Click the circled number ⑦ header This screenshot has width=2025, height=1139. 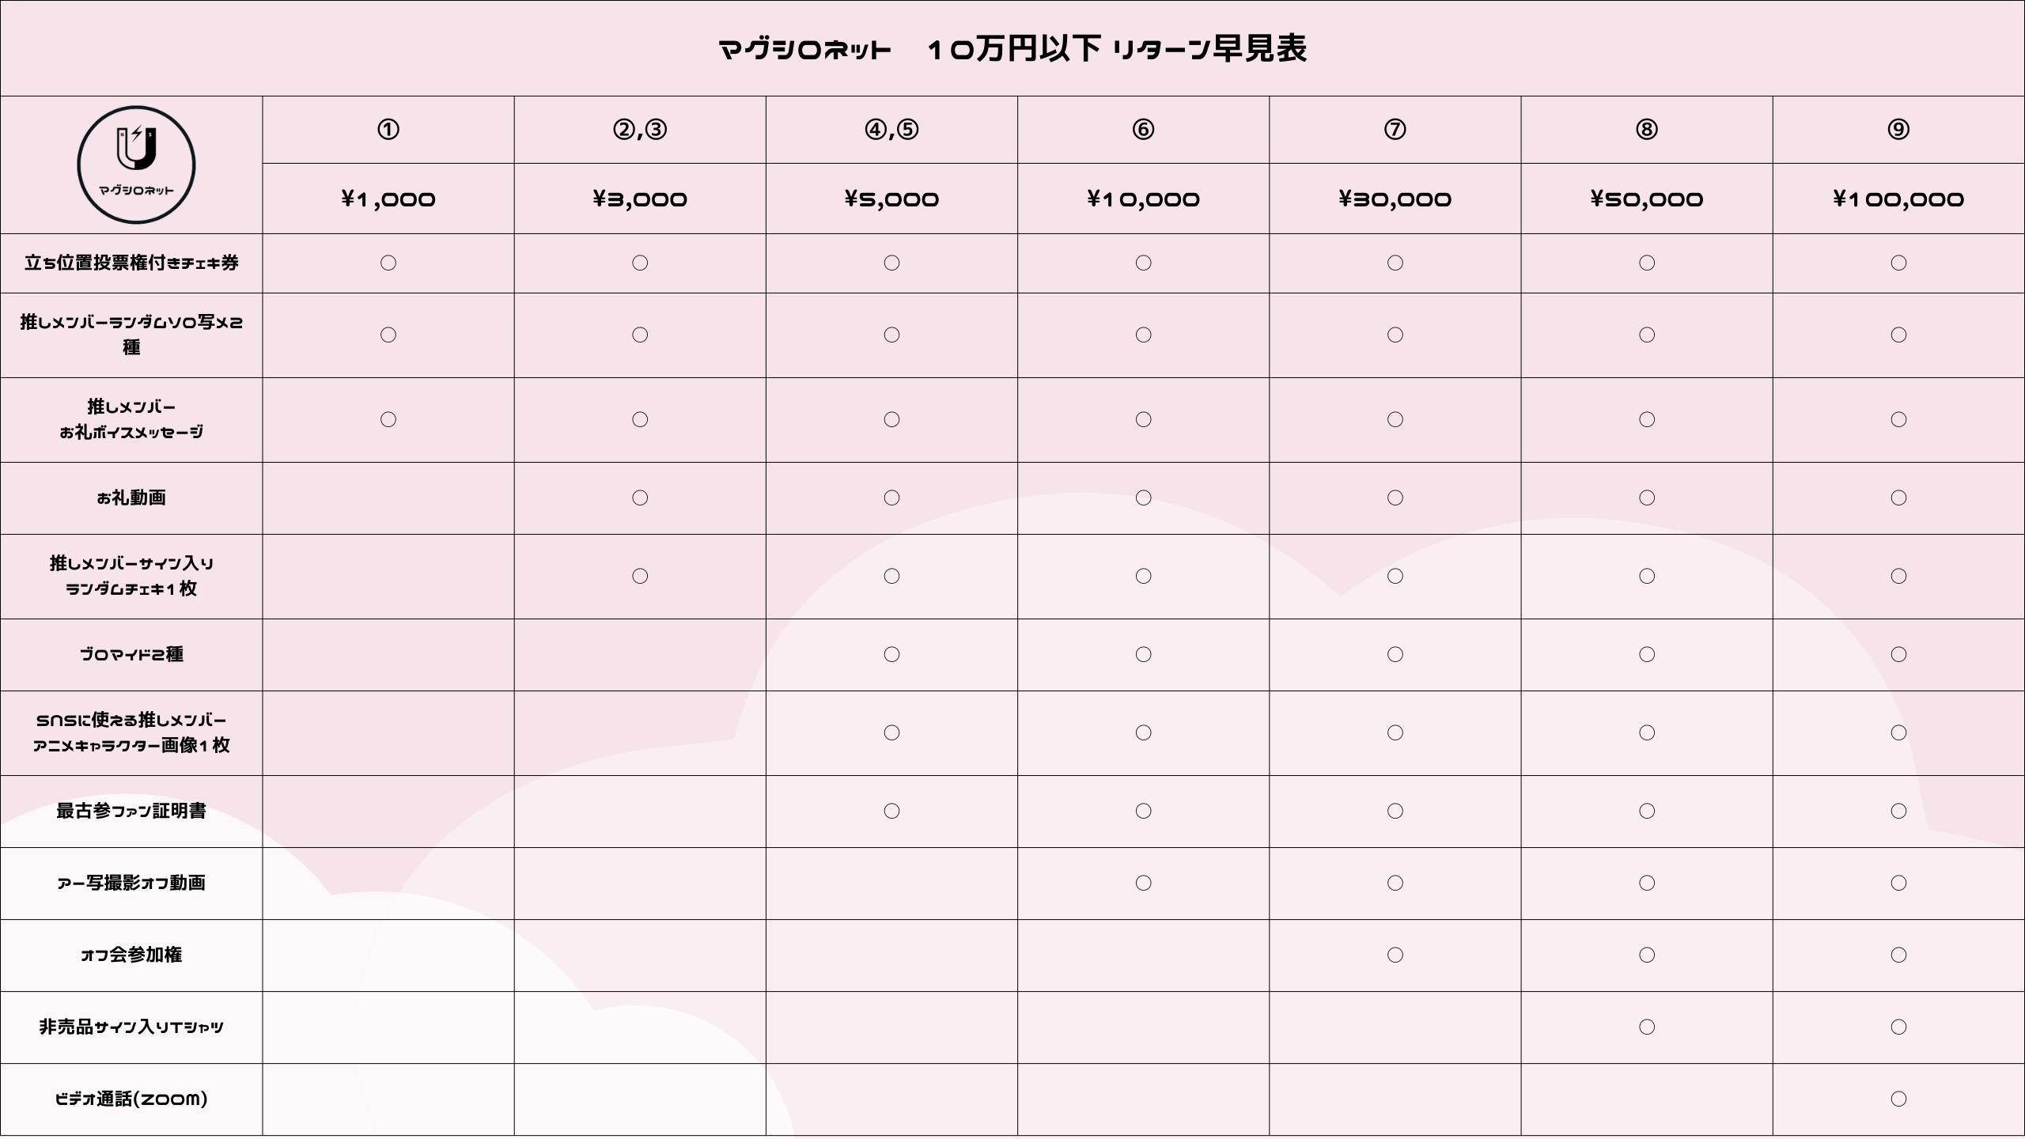(x=1395, y=130)
